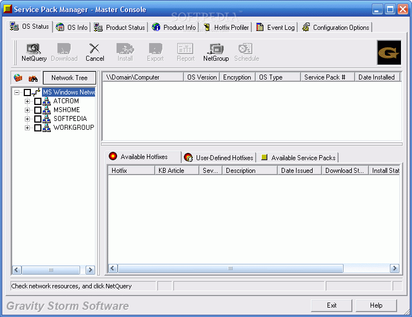The height and width of the screenshot is (317, 412).
Task: Select the User-Defined Hotfixes tab
Action: (x=219, y=158)
